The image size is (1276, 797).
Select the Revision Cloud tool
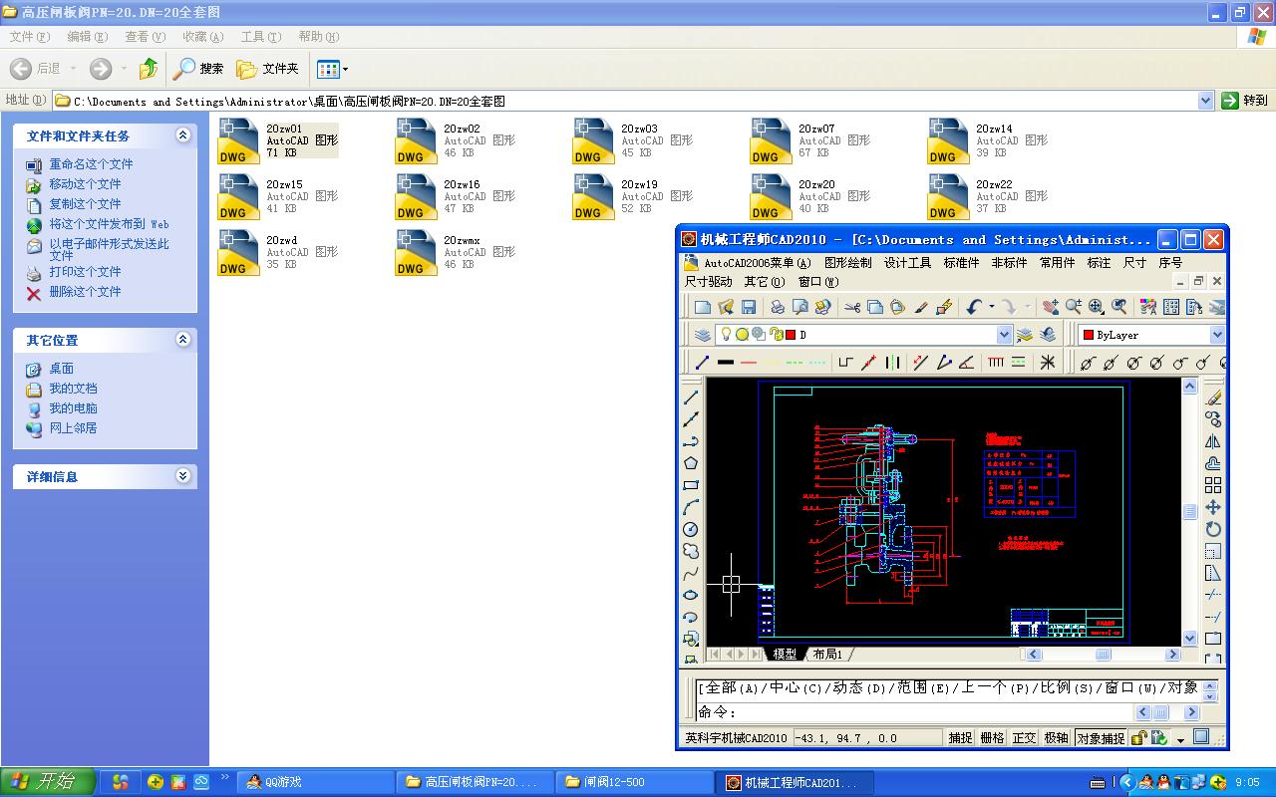point(691,551)
